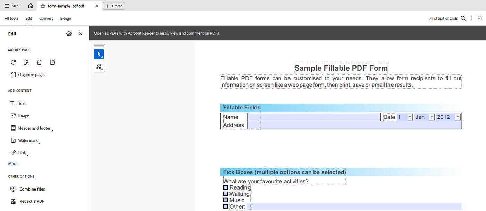Choose the selection arrow tool

[99, 54]
